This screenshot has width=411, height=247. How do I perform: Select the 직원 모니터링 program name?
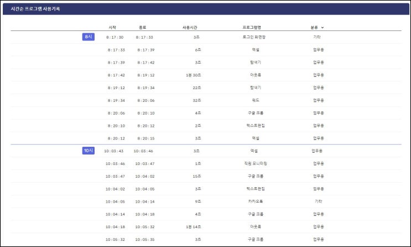point(256,163)
